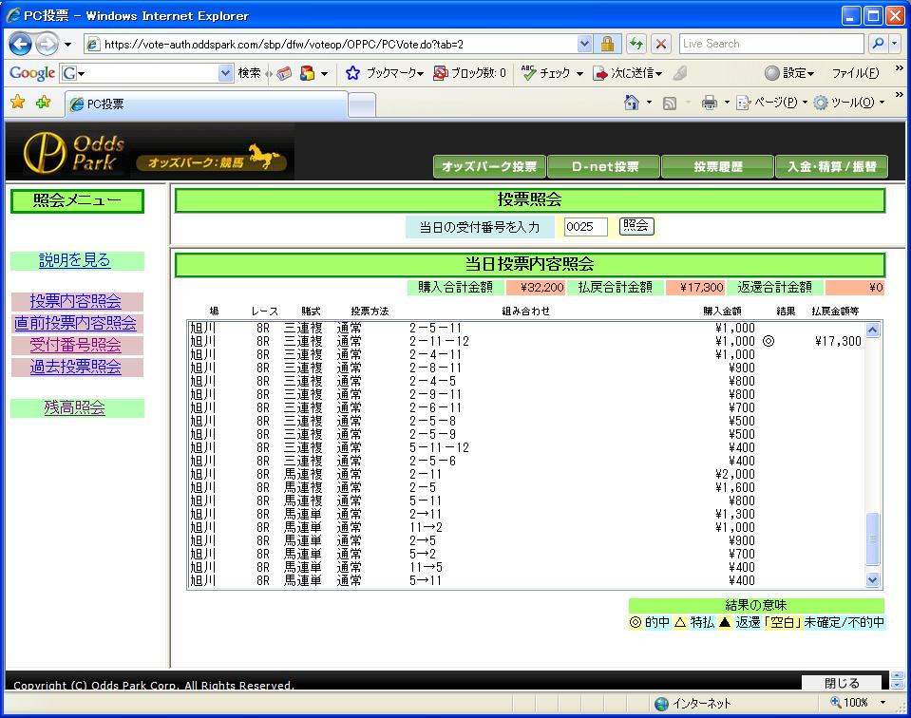Click the security lock icon in address bar
911x718 pixels.
click(x=607, y=44)
